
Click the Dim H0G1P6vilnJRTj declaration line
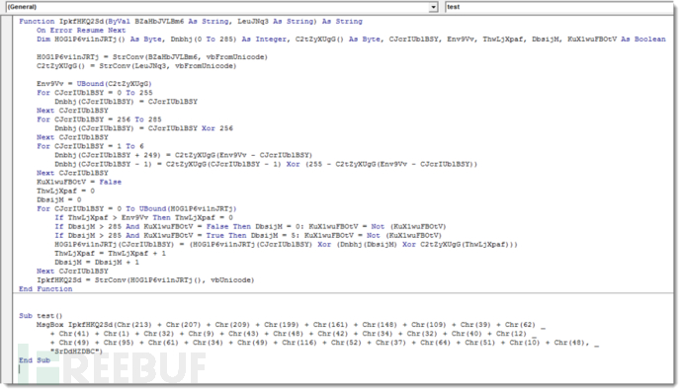click(x=351, y=39)
